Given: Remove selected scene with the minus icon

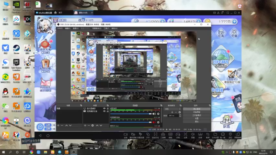Looking at the screenshot, I should 62,125.
